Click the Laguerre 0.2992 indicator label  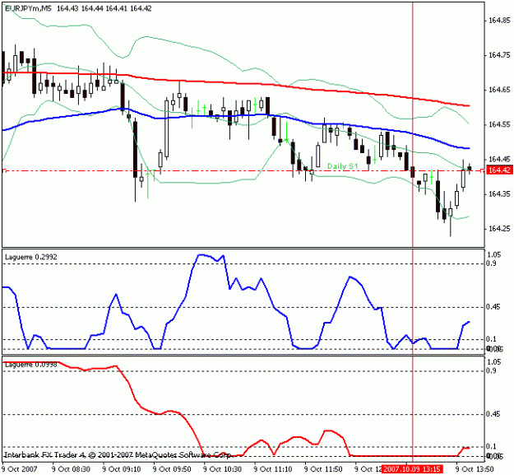tap(31, 257)
